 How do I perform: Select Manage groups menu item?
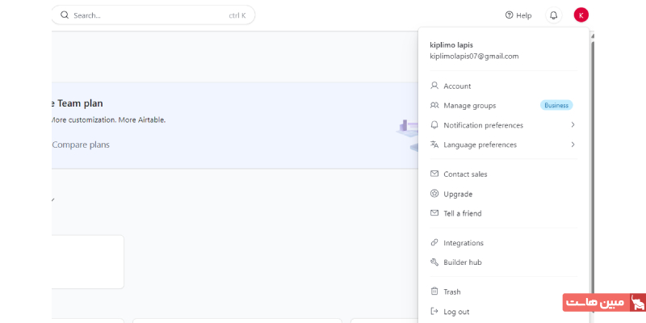click(469, 106)
